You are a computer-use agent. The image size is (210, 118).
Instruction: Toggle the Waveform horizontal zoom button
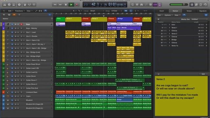(126, 11)
